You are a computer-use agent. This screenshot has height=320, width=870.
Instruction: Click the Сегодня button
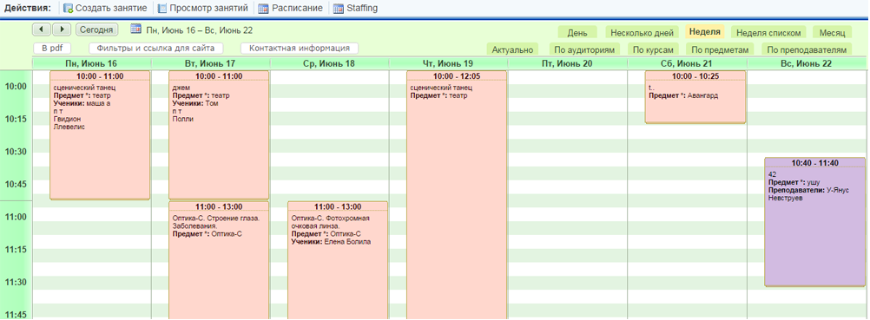pos(96,29)
